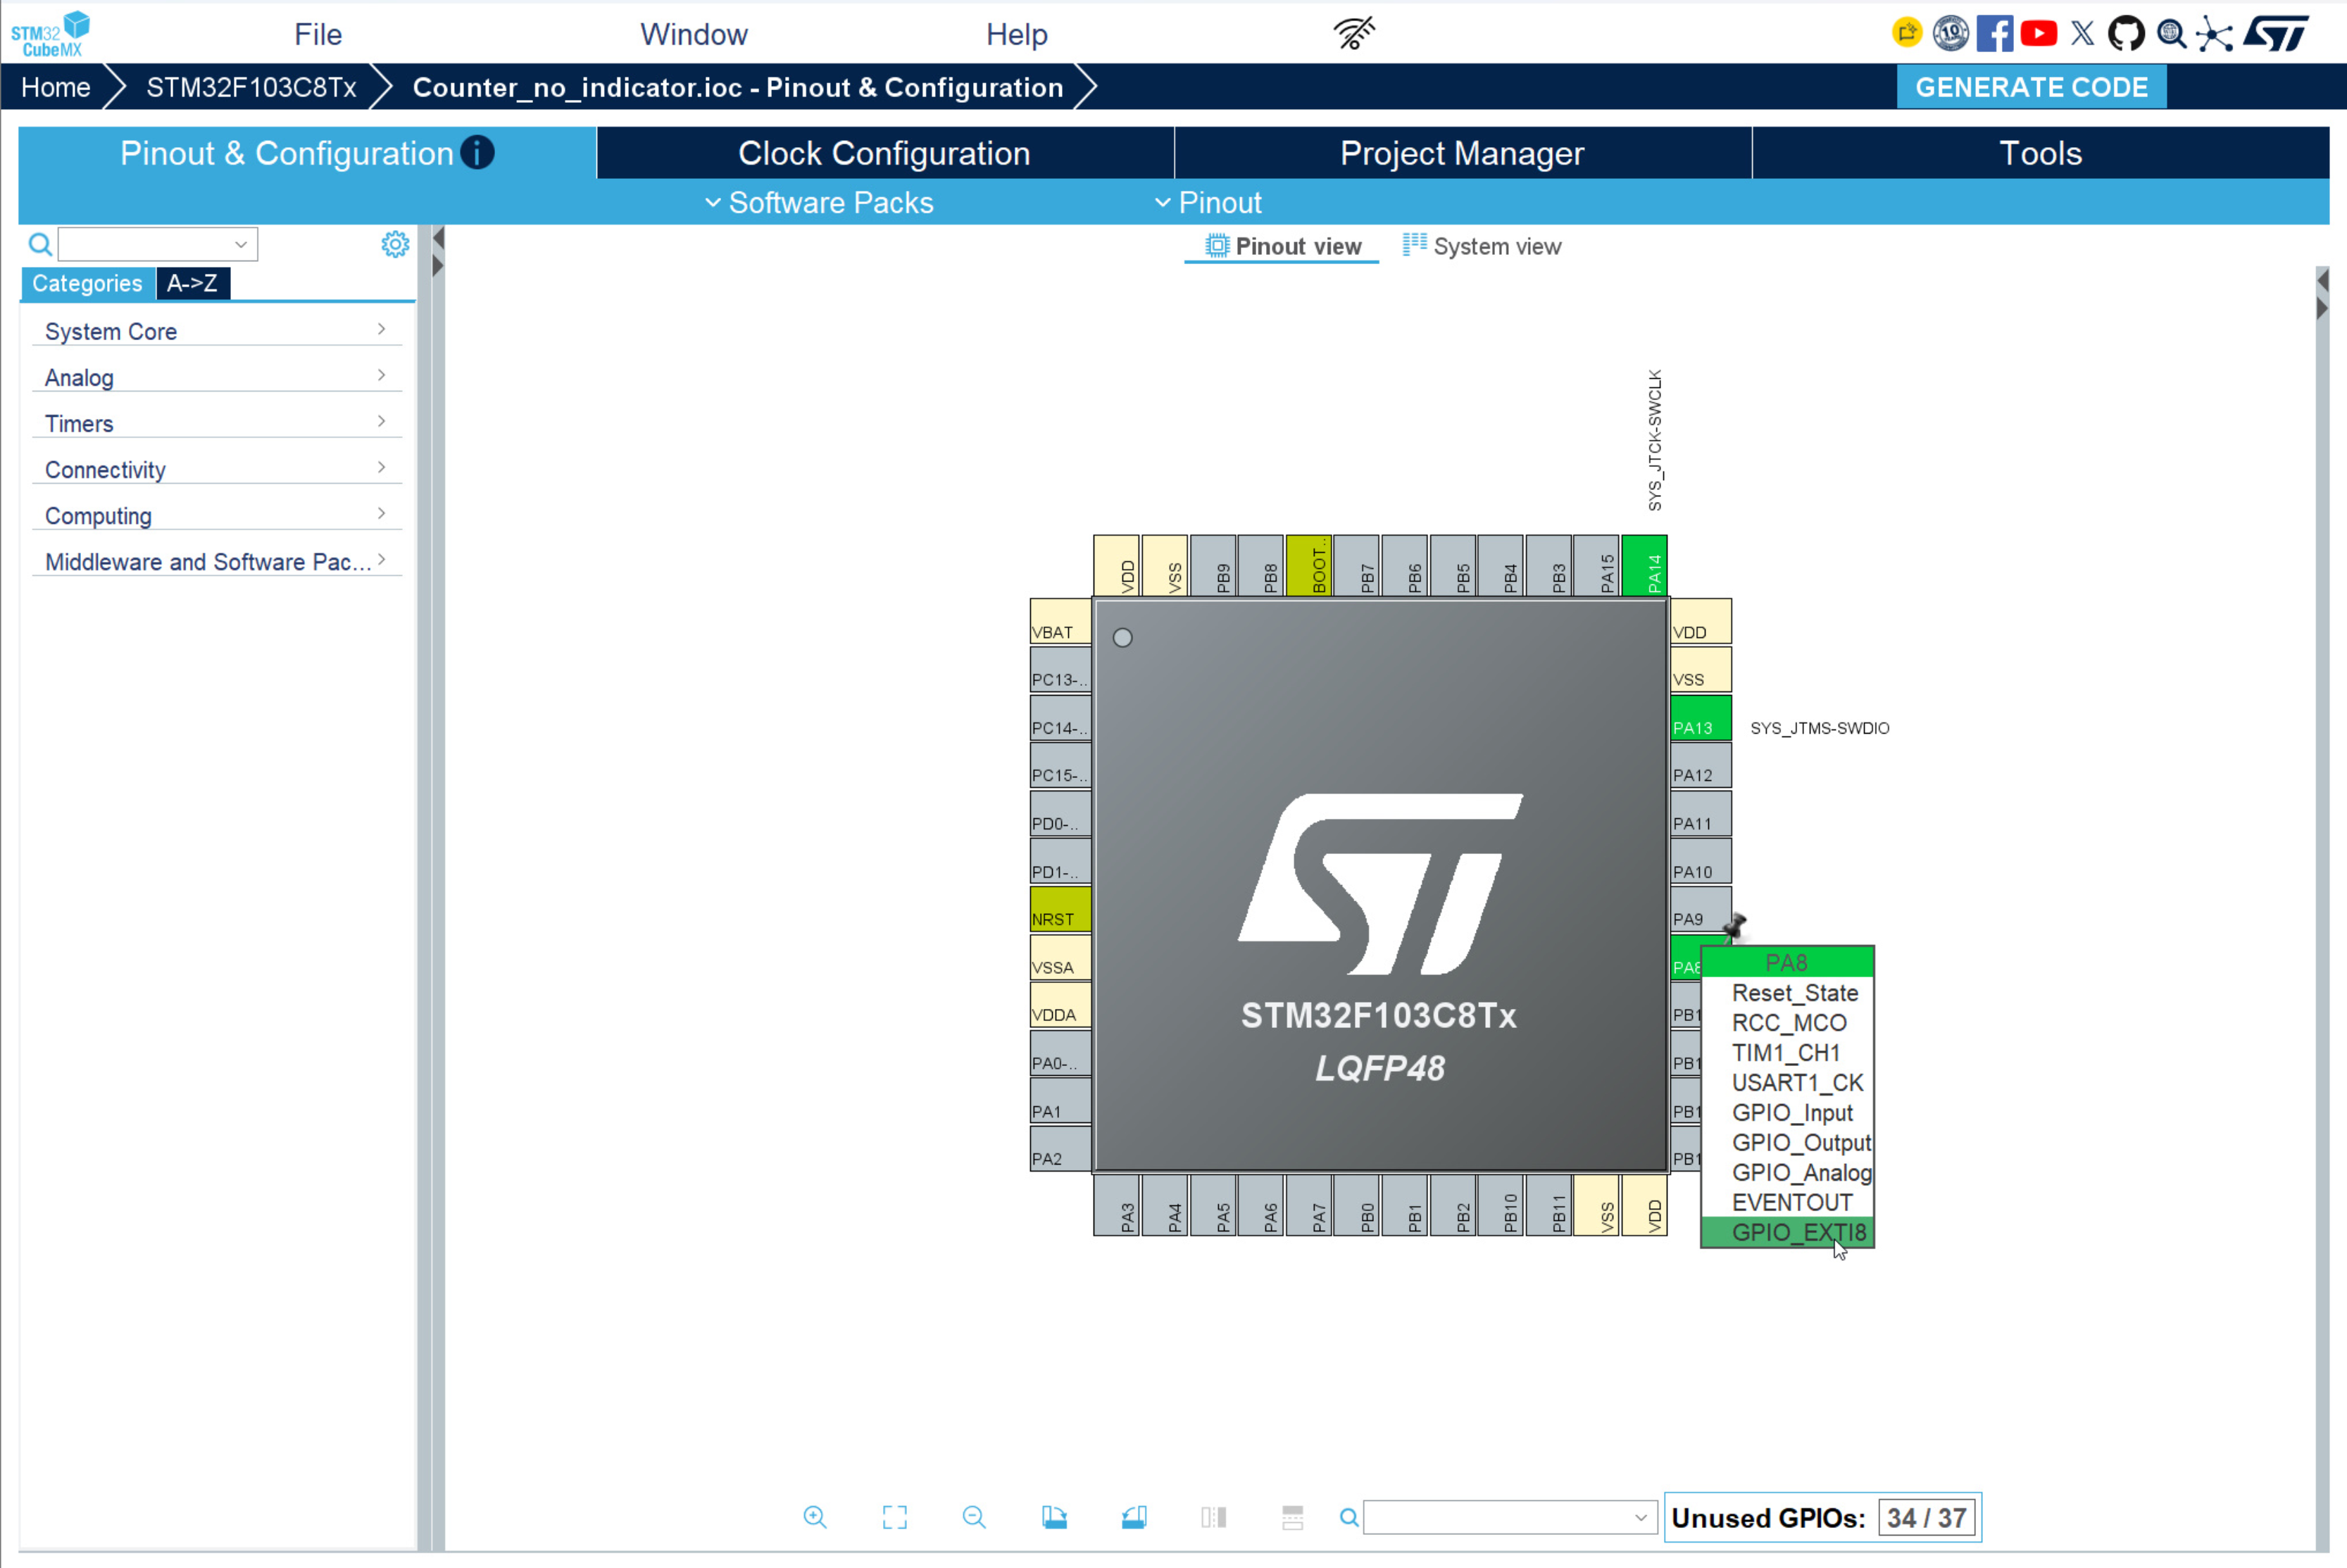The height and width of the screenshot is (1568, 2347).
Task: Click the info icon beside Pinout & Configuration
Action: click(477, 152)
